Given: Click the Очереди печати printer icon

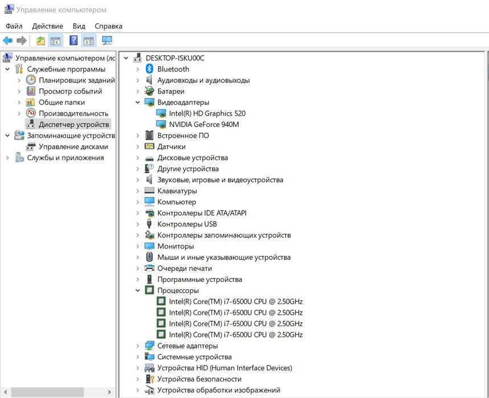Looking at the screenshot, I should tap(149, 268).
